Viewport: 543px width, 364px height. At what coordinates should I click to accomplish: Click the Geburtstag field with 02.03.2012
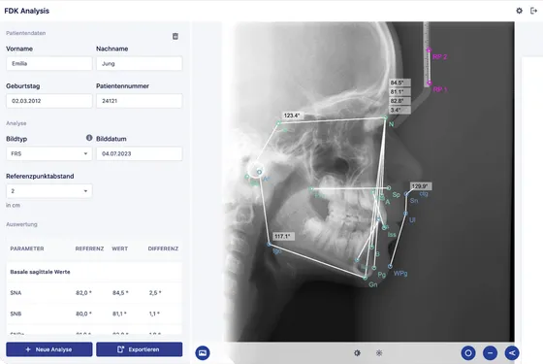pyautogui.click(x=49, y=101)
